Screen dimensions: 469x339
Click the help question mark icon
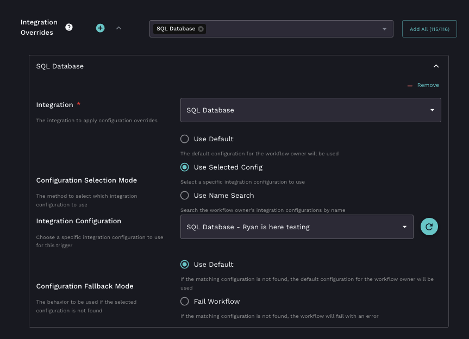pyautogui.click(x=69, y=27)
